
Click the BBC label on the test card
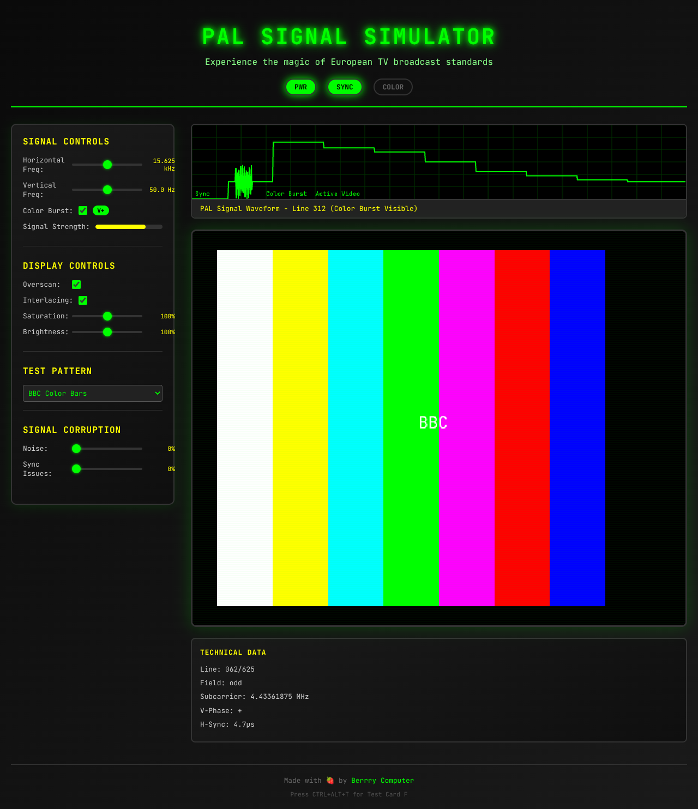(x=433, y=422)
